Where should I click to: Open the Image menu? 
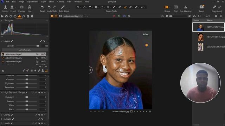point(21,2)
